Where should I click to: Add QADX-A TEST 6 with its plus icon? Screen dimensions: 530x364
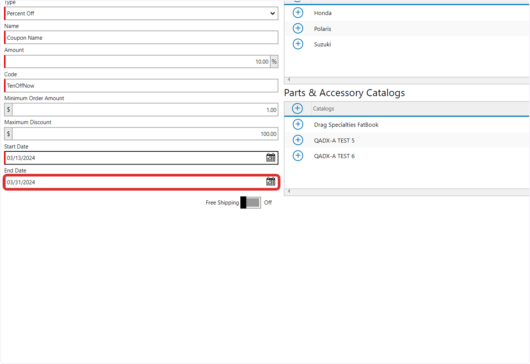pos(298,156)
